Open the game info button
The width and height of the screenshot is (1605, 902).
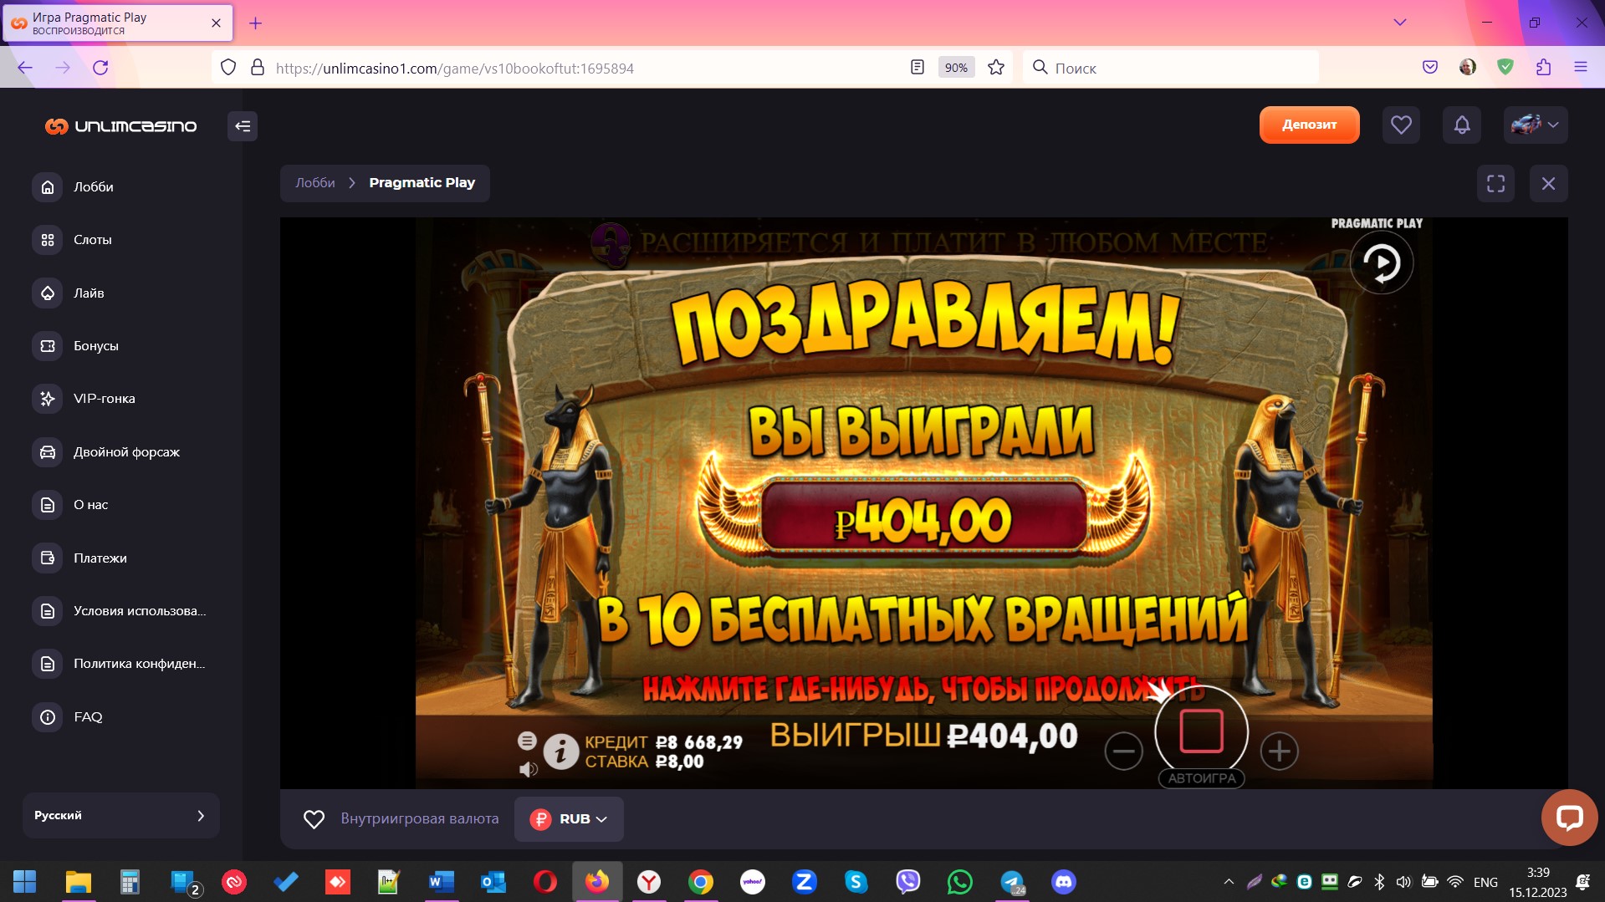click(x=561, y=751)
